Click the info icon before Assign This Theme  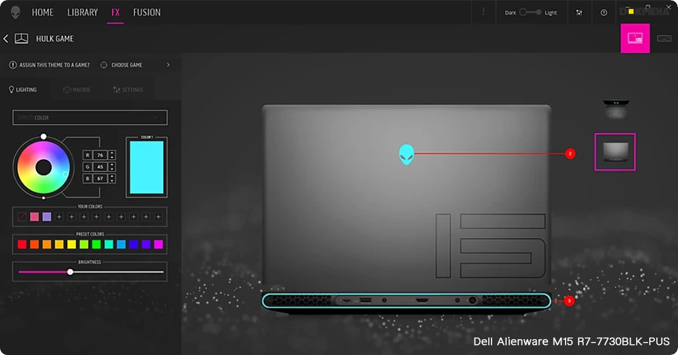pyautogui.click(x=13, y=65)
